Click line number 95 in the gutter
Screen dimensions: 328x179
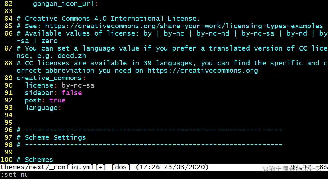tap(8, 123)
